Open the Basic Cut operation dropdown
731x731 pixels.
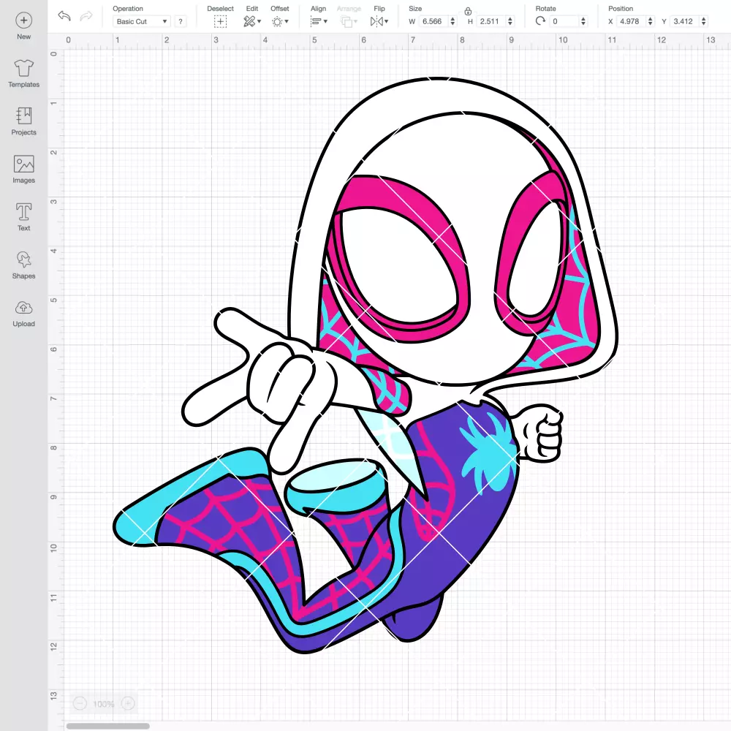tap(142, 21)
